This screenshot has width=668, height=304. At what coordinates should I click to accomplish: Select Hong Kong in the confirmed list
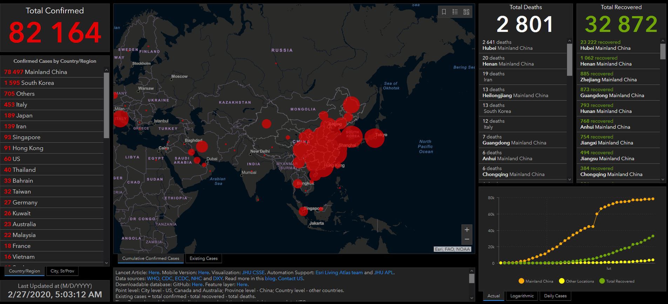pos(52,148)
